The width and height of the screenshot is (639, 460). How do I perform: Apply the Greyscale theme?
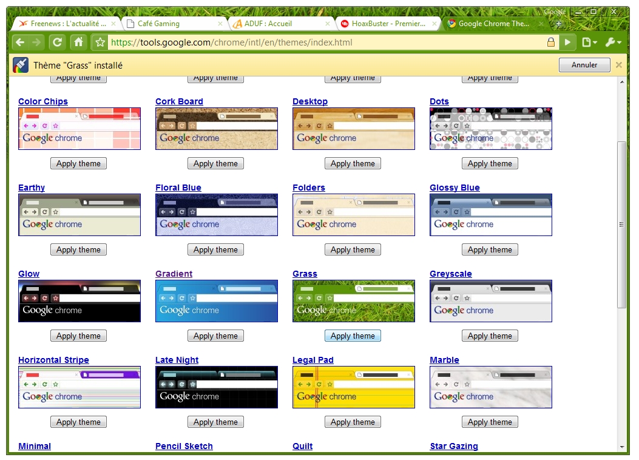pyautogui.click(x=490, y=336)
